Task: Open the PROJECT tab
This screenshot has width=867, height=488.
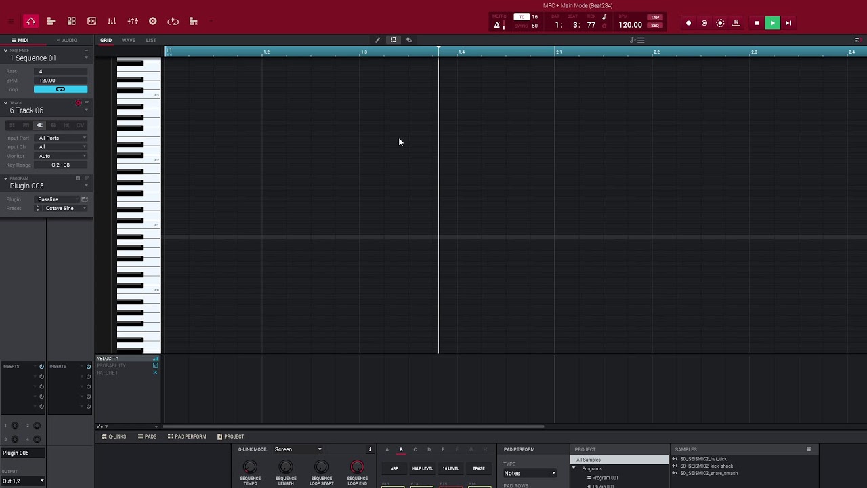Action: click(230, 436)
